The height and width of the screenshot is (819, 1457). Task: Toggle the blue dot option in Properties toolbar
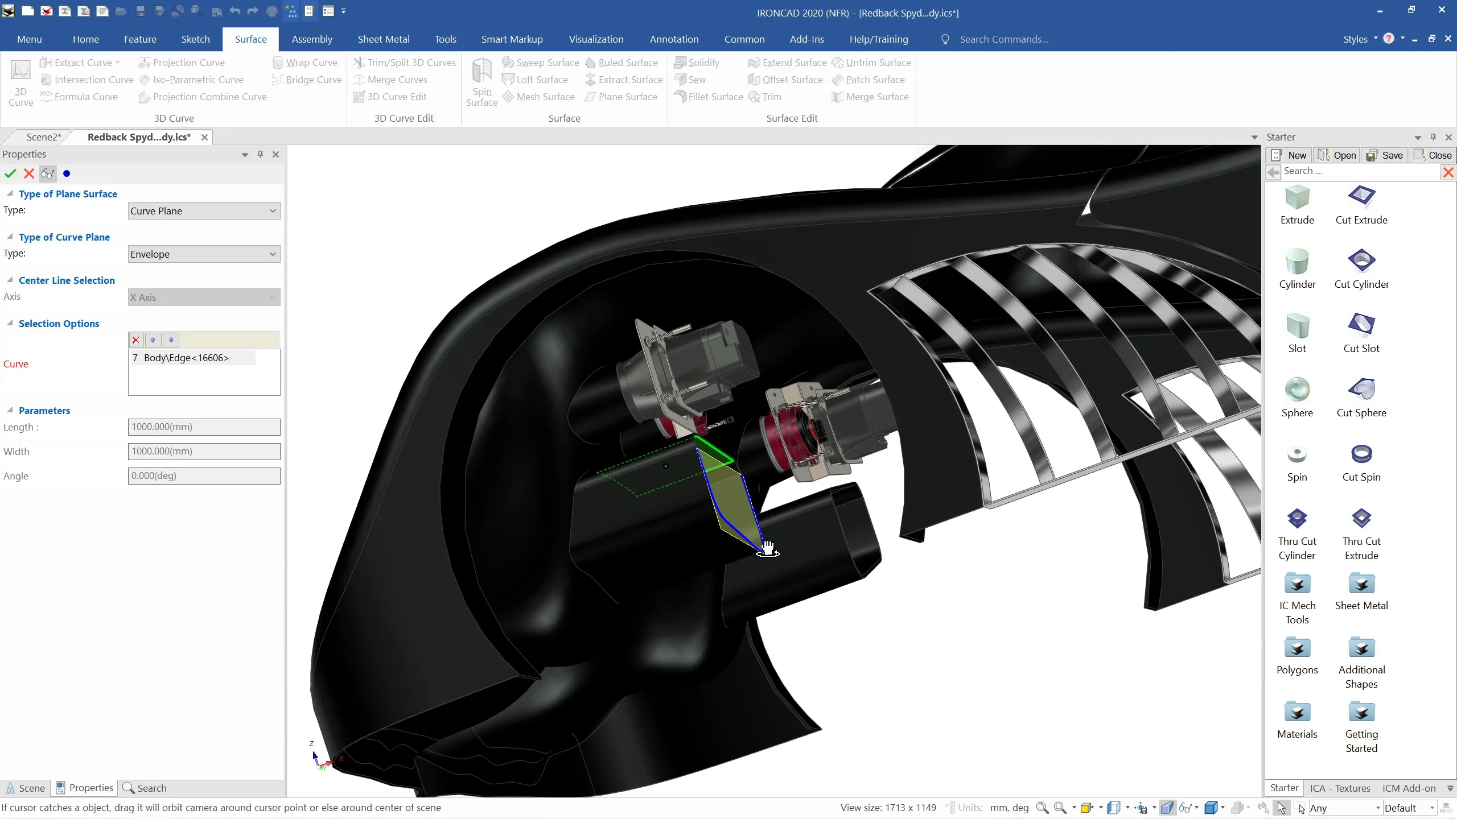pos(67,173)
